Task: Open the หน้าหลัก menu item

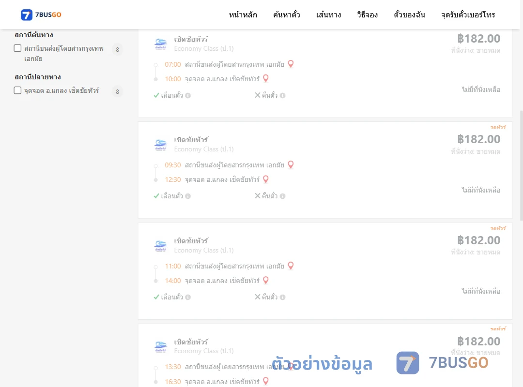Action: pyautogui.click(x=243, y=15)
